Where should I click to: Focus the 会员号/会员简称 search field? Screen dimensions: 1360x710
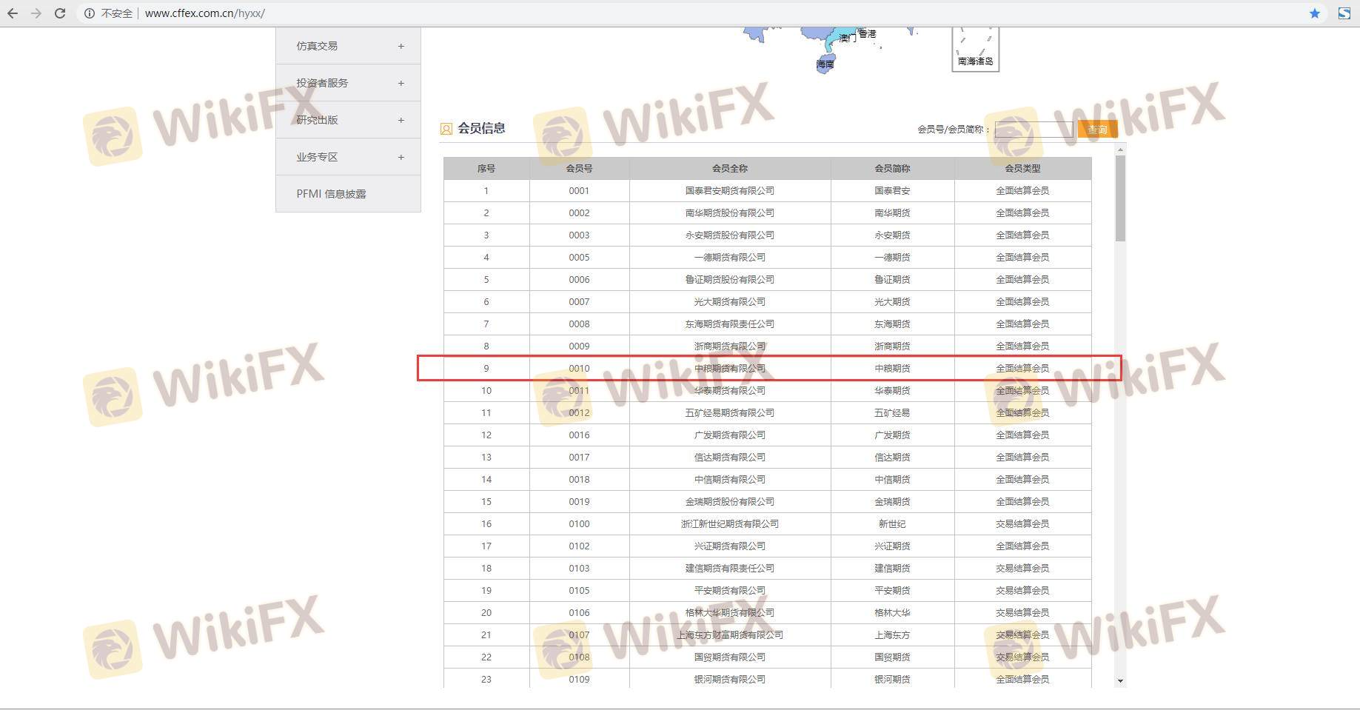(1033, 130)
